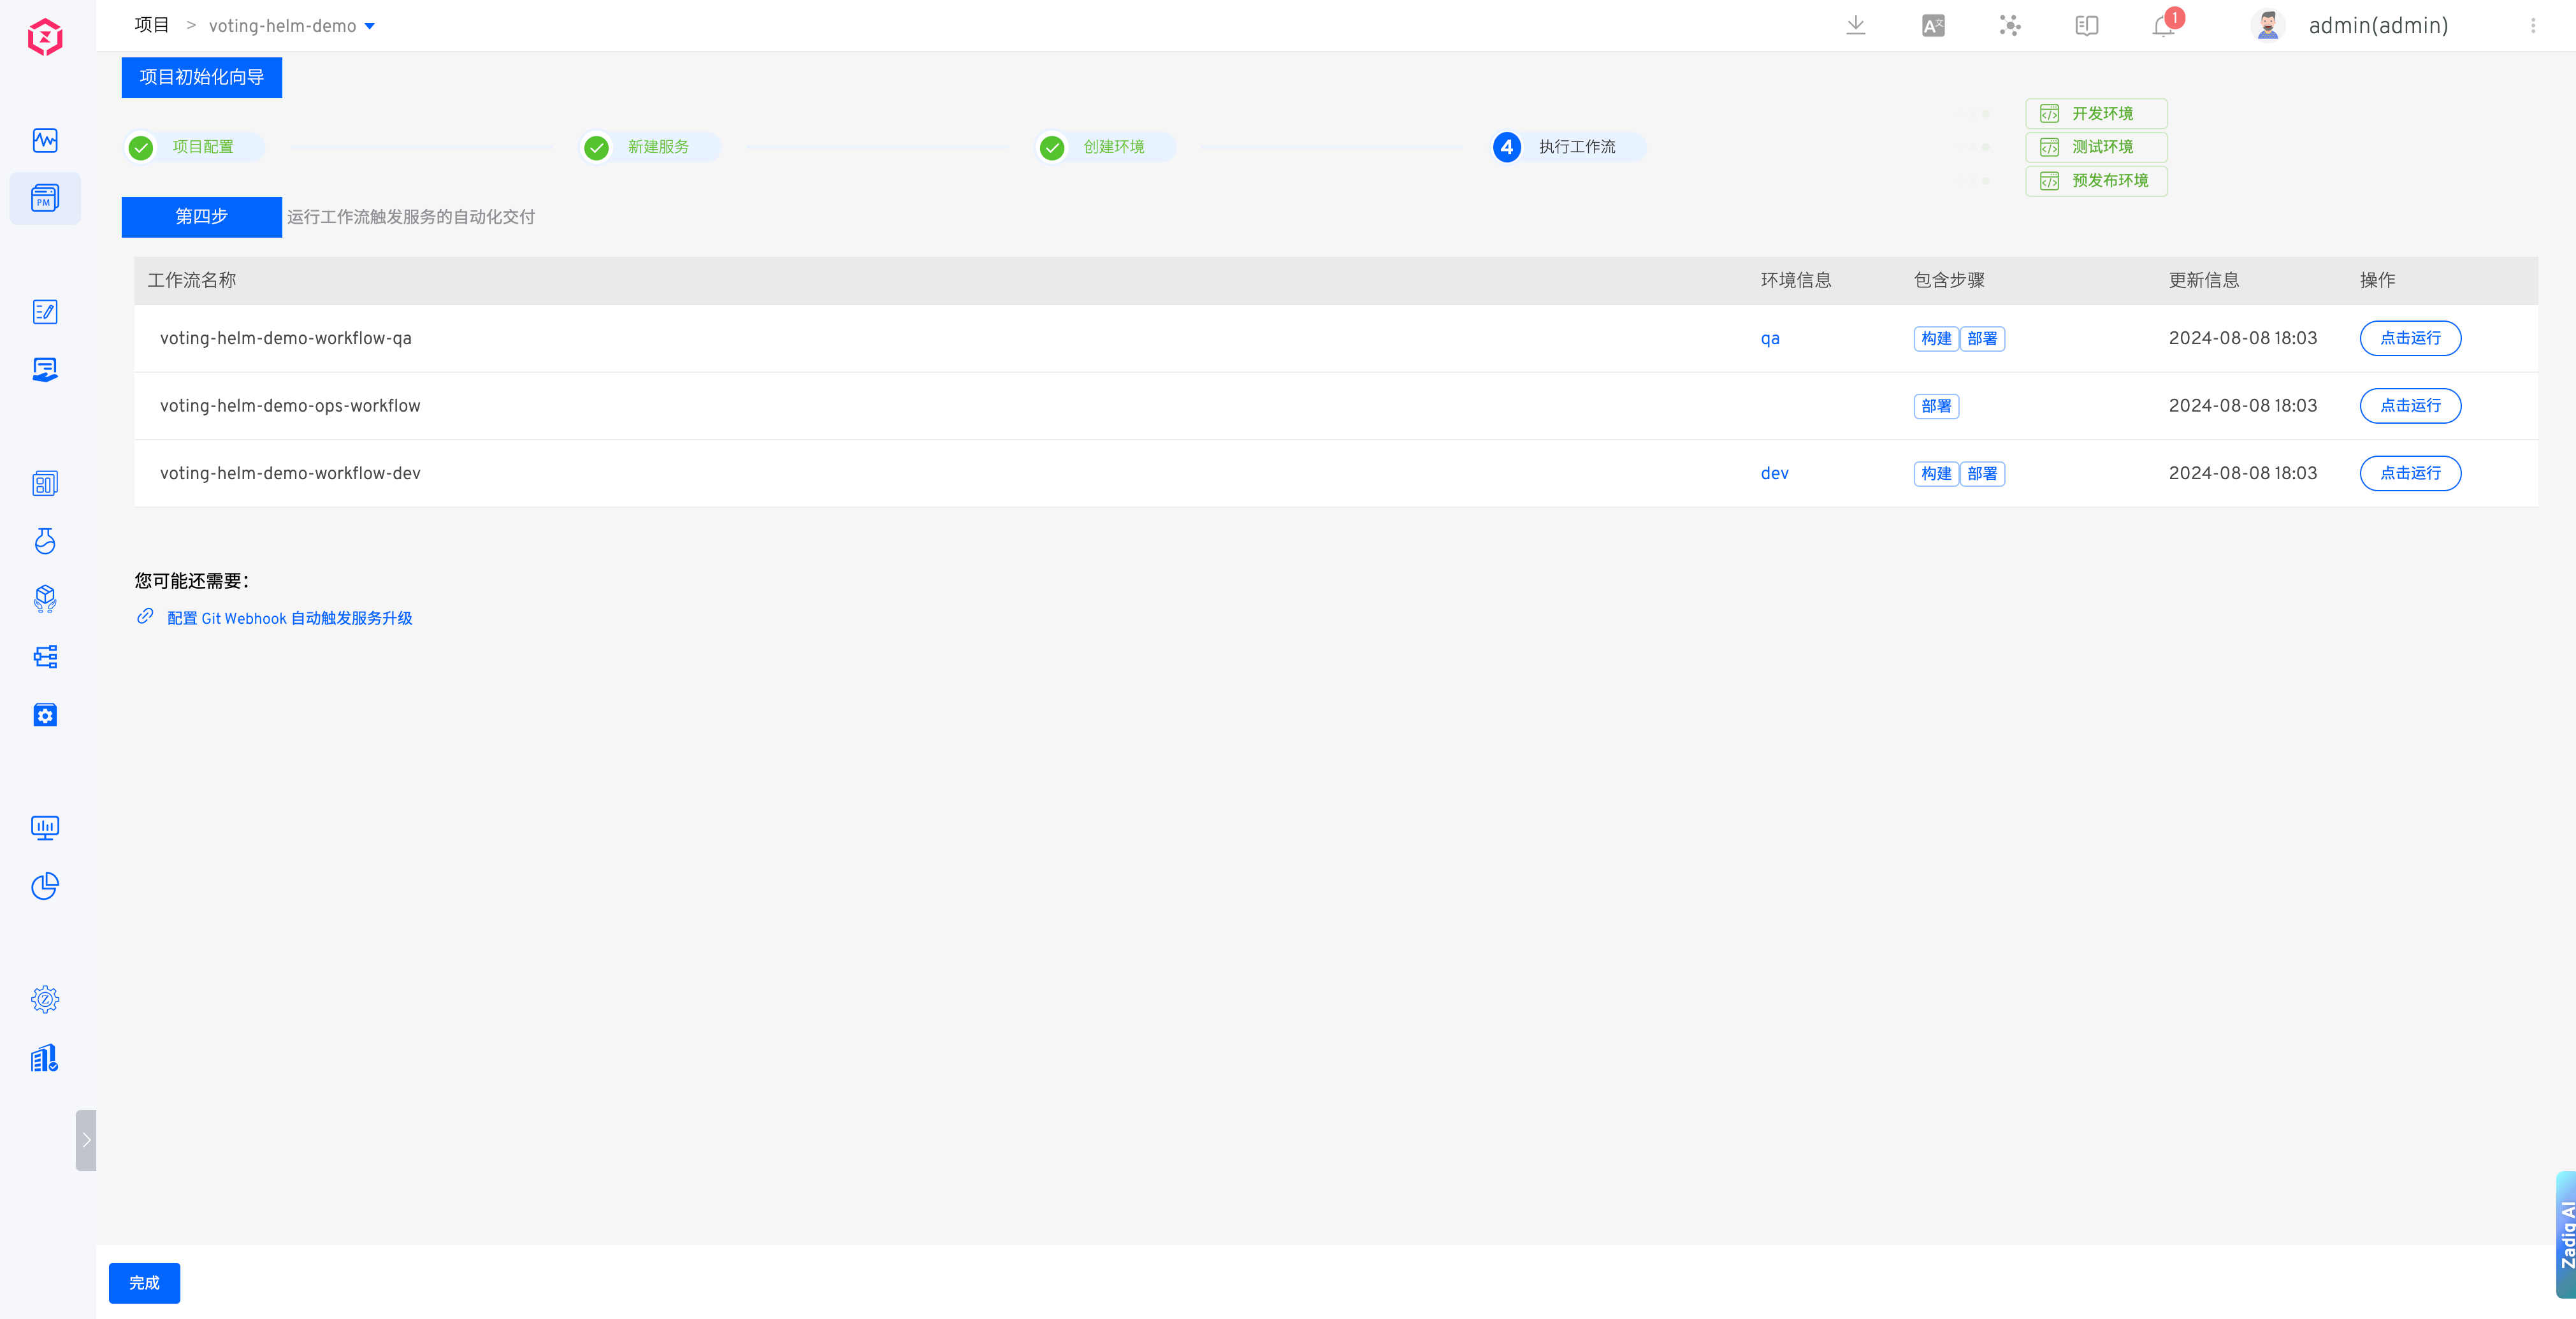2576x1319 pixels.
Task: Go to 新建服务 wizard step
Action: coord(657,147)
